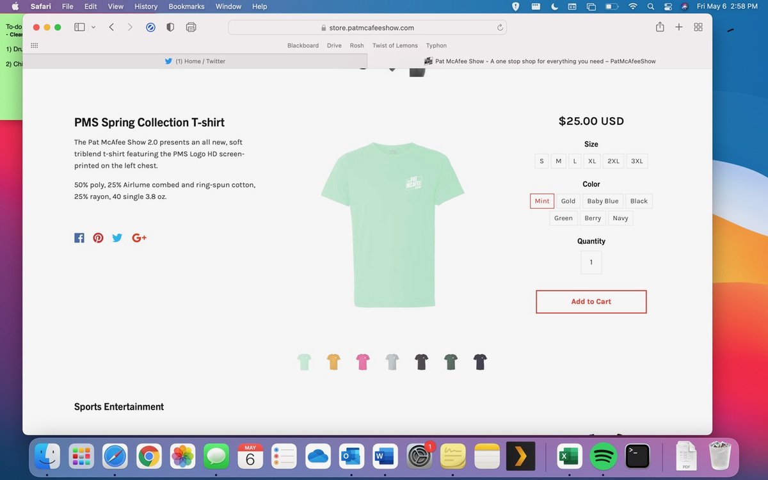Share the product on Google Plus
Image resolution: width=768 pixels, height=480 pixels.
click(x=139, y=238)
